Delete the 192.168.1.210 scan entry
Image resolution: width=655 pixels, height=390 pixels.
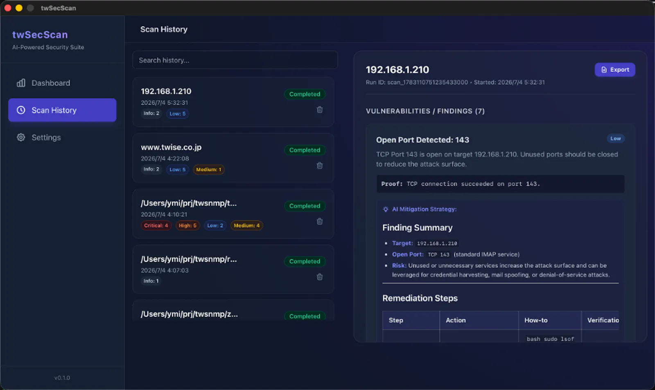click(x=320, y=109)
